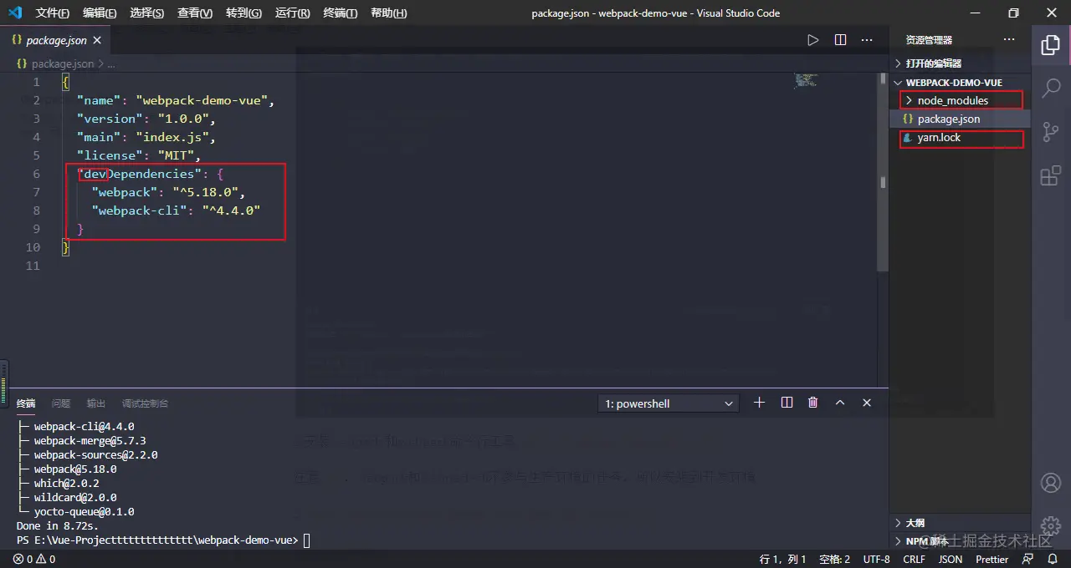Open the Accounts icon above the gear
Screen dimensions: 1071x568
(x=1051, y=483)
